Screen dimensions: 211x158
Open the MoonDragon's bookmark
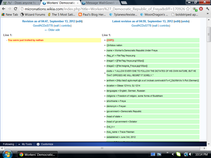154,14
